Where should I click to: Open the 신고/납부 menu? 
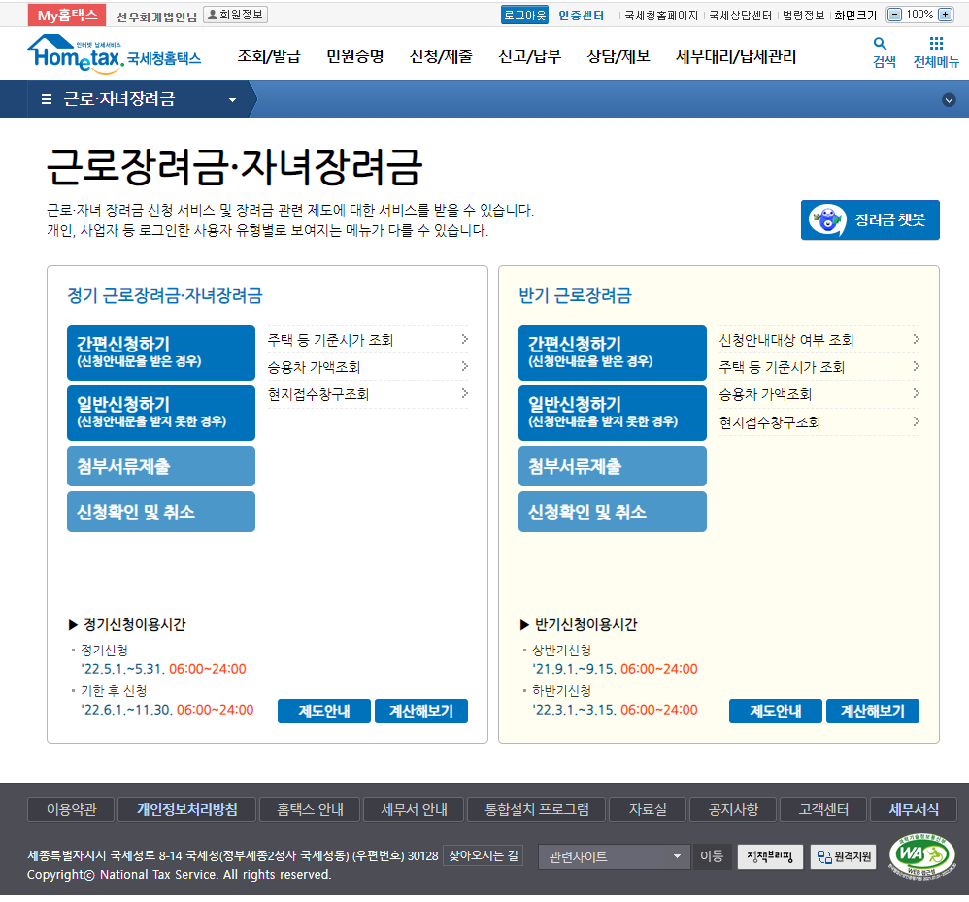tap(529, 56)
